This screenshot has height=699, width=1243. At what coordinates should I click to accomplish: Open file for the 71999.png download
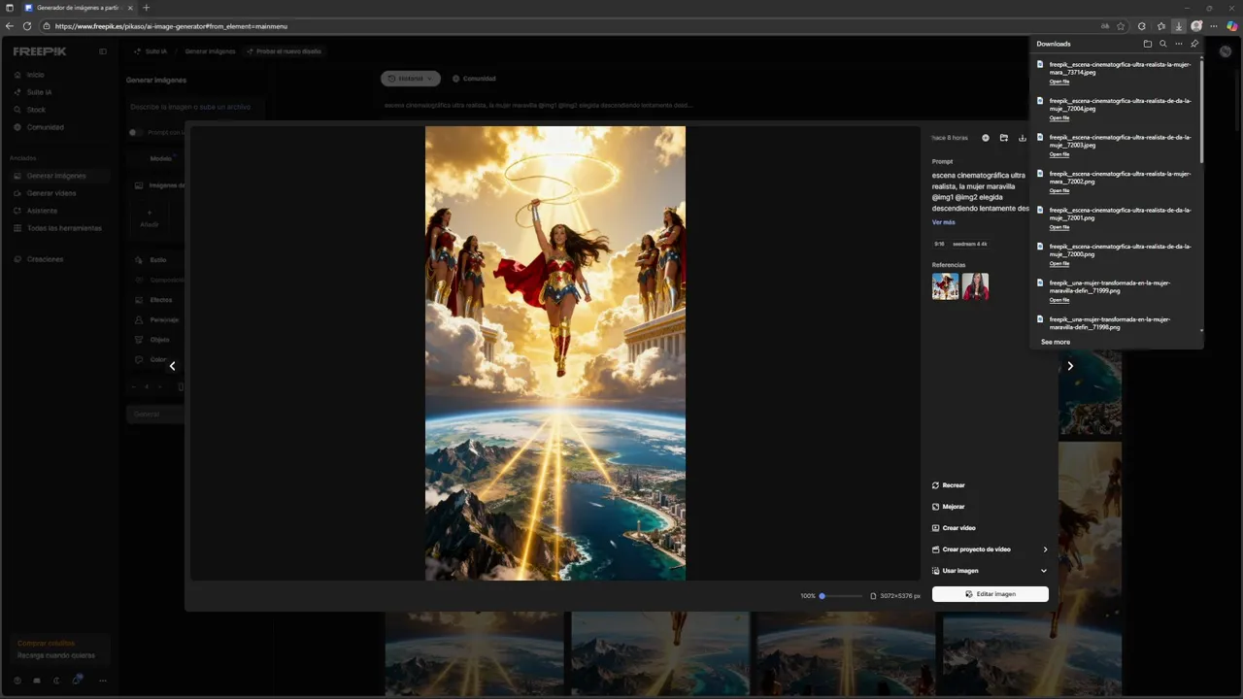click(1058, 300)
